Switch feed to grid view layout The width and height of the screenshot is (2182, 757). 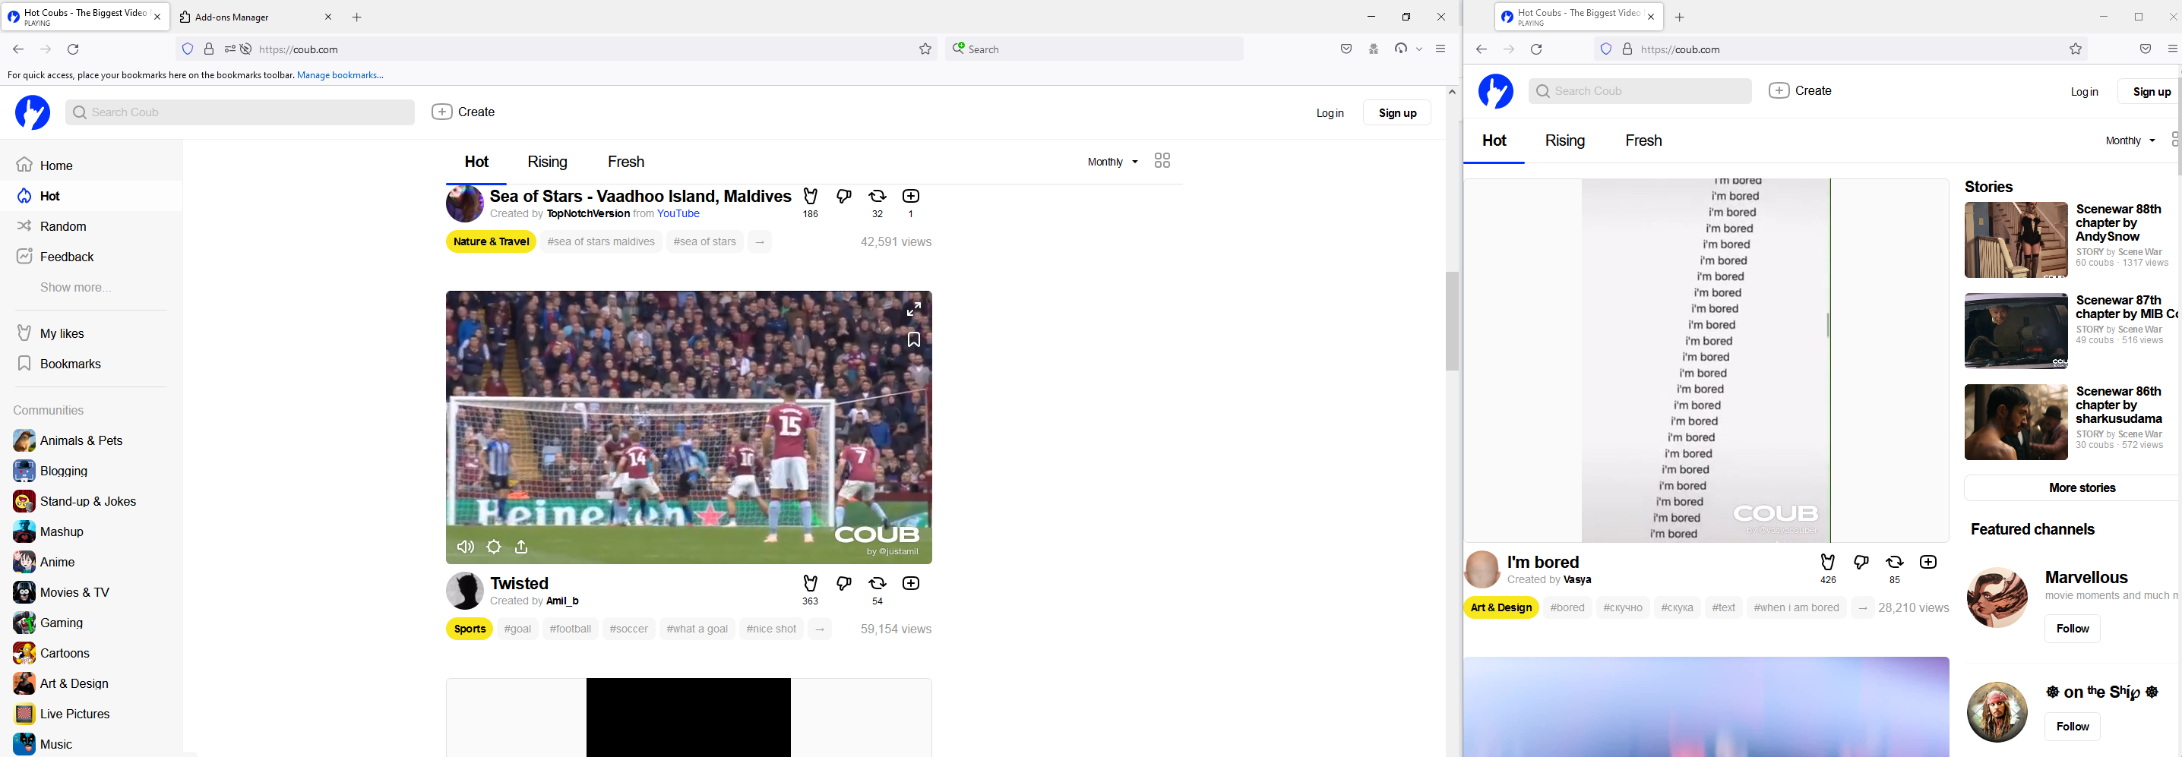tap(1162, 160)
